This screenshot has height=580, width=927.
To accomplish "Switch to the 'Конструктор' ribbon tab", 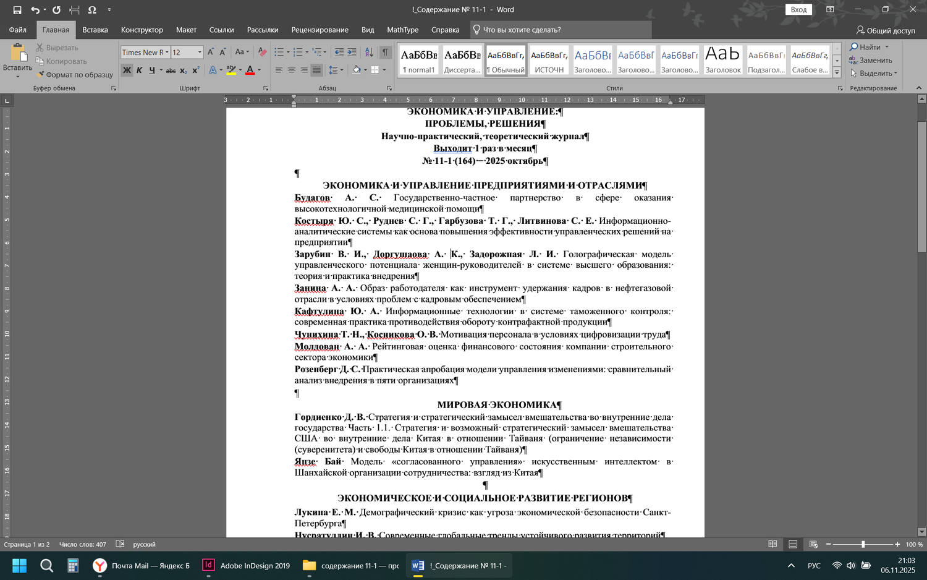I will point(142,30).
